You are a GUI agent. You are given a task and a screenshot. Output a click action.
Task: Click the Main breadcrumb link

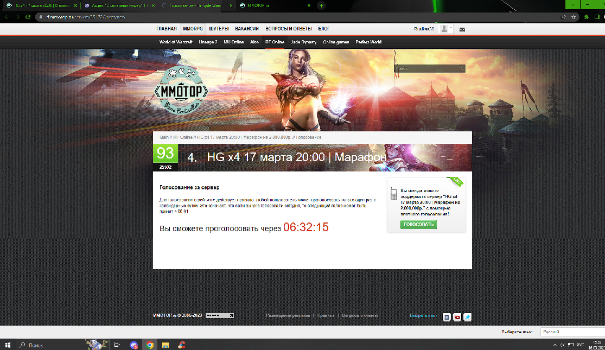coord(164,137)
